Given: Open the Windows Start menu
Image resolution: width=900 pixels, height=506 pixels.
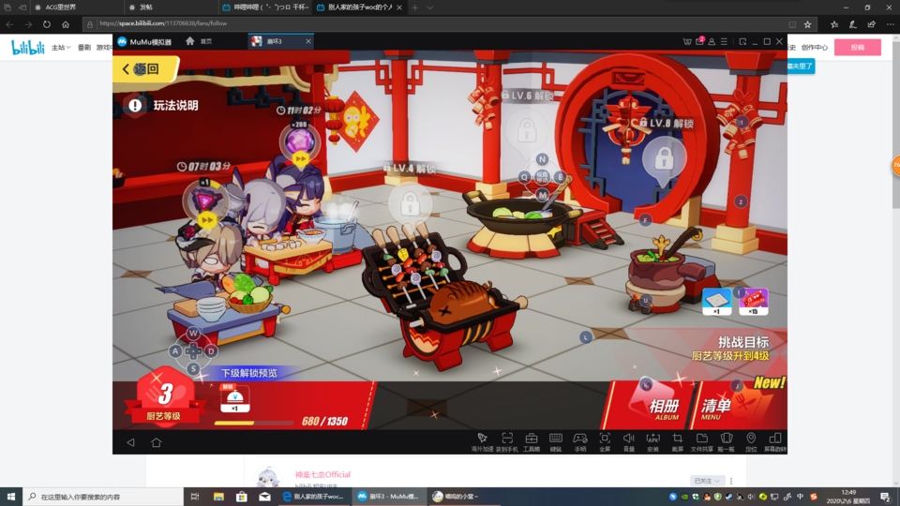Looking at the screenshot, I should pyautogui.click(x=11, y=497).
